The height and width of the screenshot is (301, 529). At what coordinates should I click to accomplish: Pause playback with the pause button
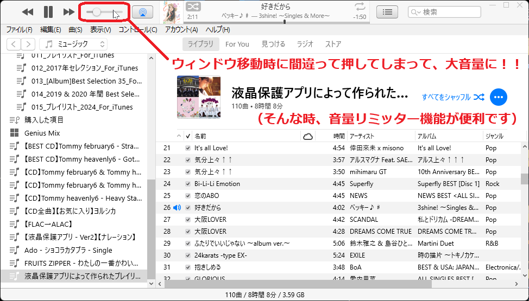(x=48, y=12)
